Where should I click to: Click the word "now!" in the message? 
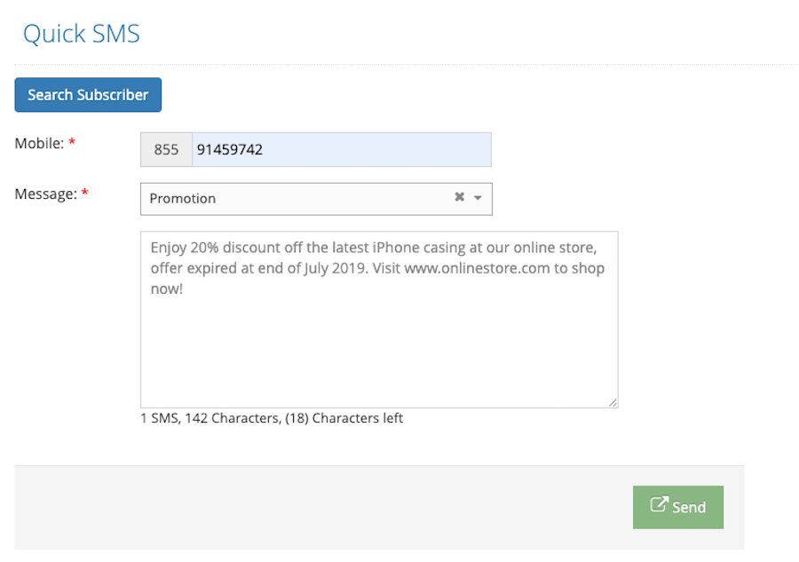[167, 289]
